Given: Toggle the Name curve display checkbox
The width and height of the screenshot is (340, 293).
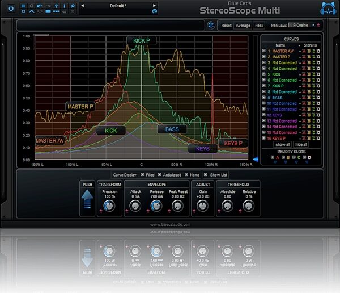Looking at the screenshot, I should pos(186,174).
